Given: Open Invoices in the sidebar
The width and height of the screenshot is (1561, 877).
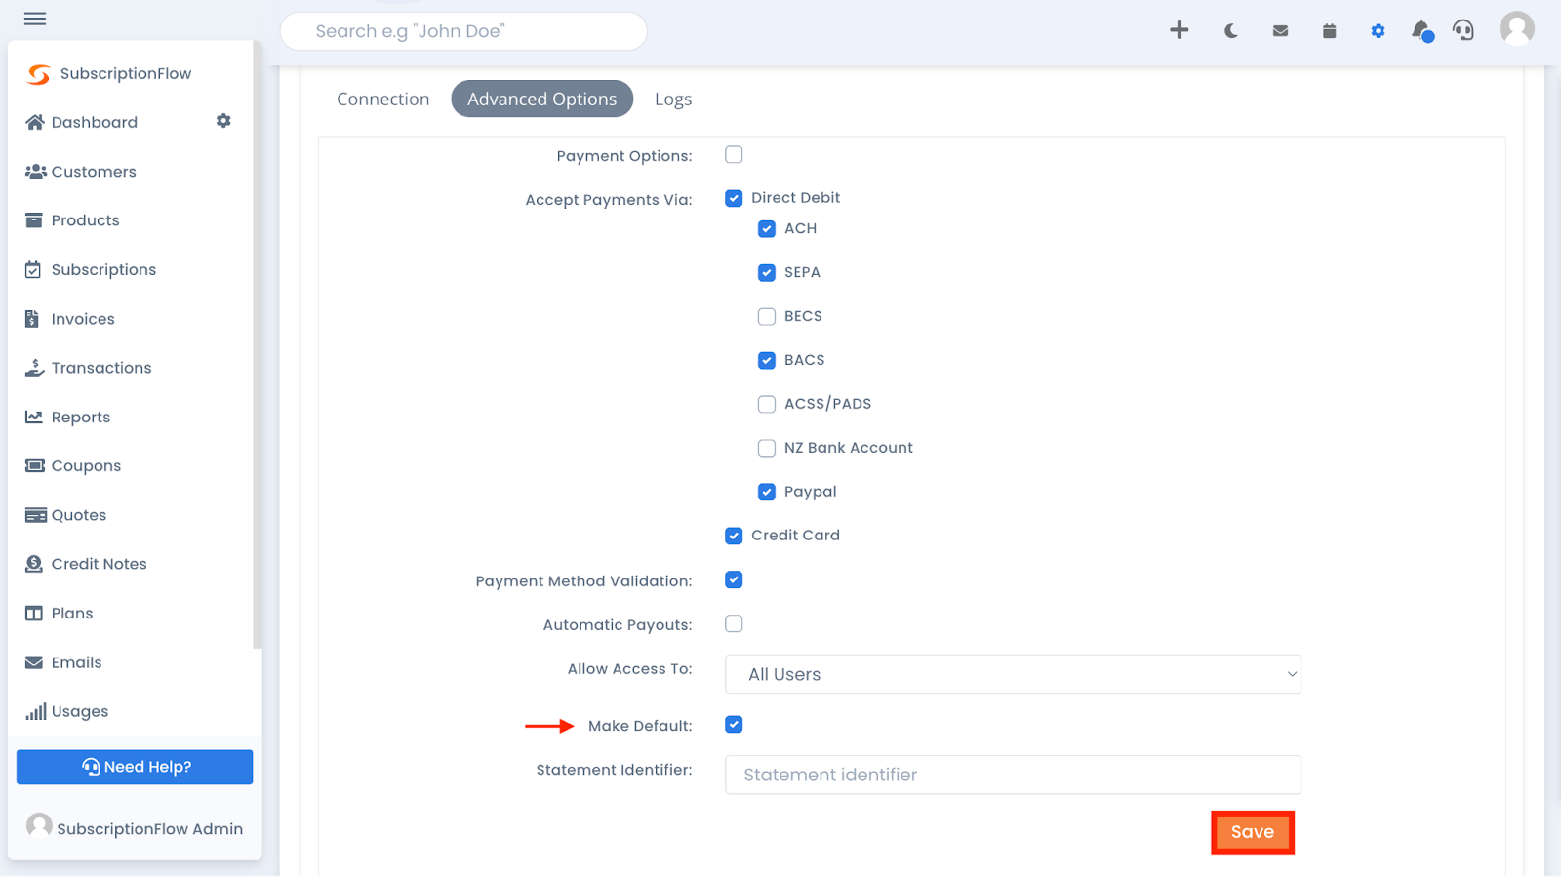Looking at the screenshot, I should coord(83,319).
